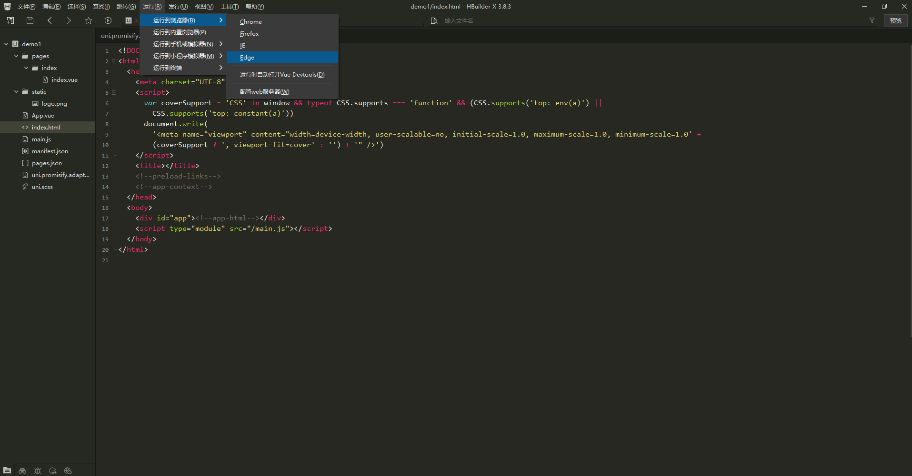Open the 发行(U) menu
912x476 pixels.
tap(178, 6)
